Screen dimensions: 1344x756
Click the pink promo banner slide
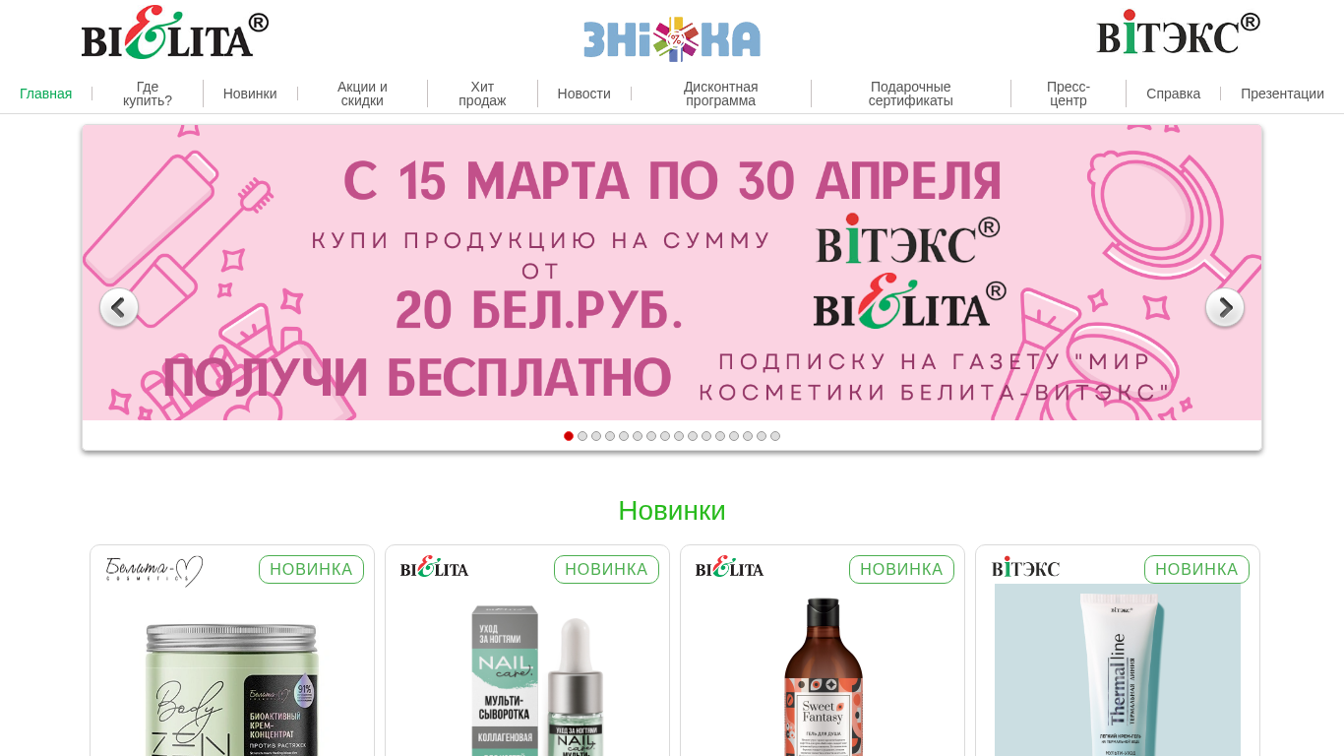coord(672,273)
